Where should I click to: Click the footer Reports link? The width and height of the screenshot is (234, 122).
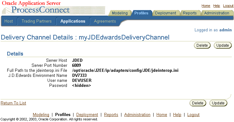pos(111,115)
